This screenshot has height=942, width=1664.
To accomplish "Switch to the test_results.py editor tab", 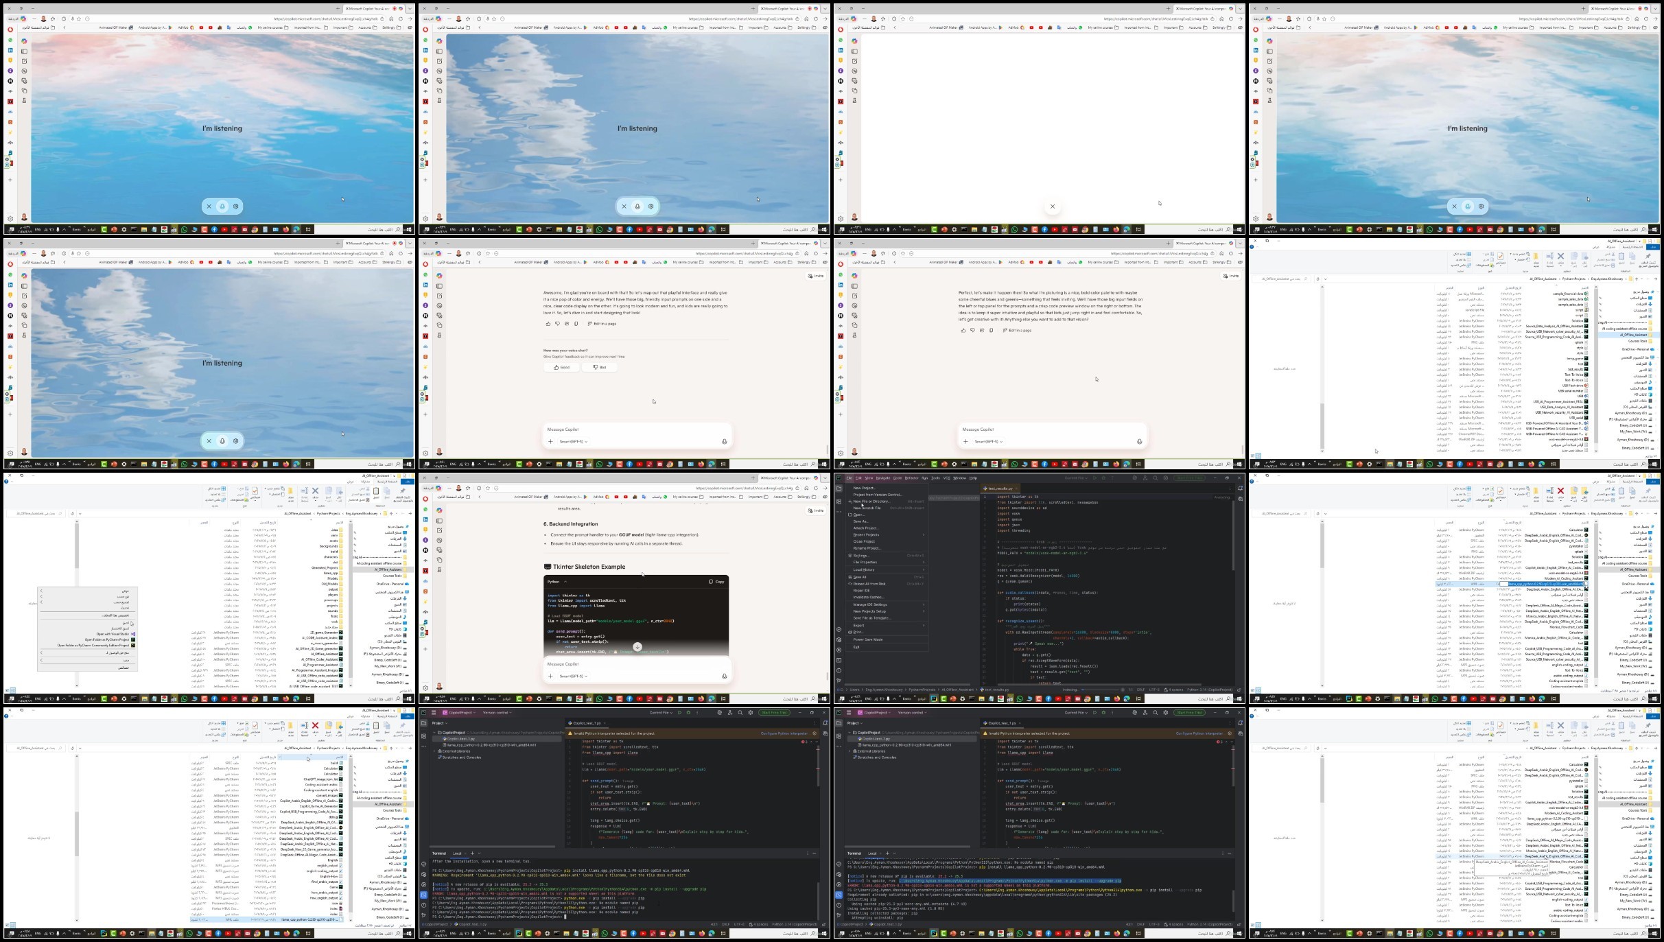I will point(1000,488).
